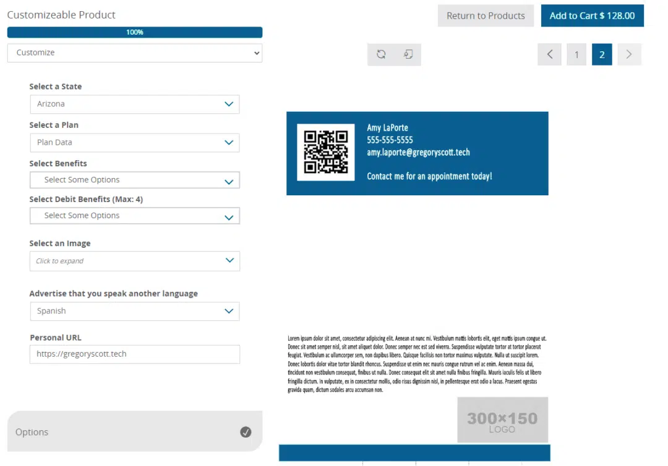
Task: Click the QR code in the preview
Action: point(326,152)
